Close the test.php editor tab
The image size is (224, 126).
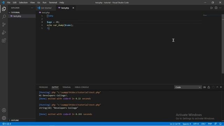click(73, 8)
